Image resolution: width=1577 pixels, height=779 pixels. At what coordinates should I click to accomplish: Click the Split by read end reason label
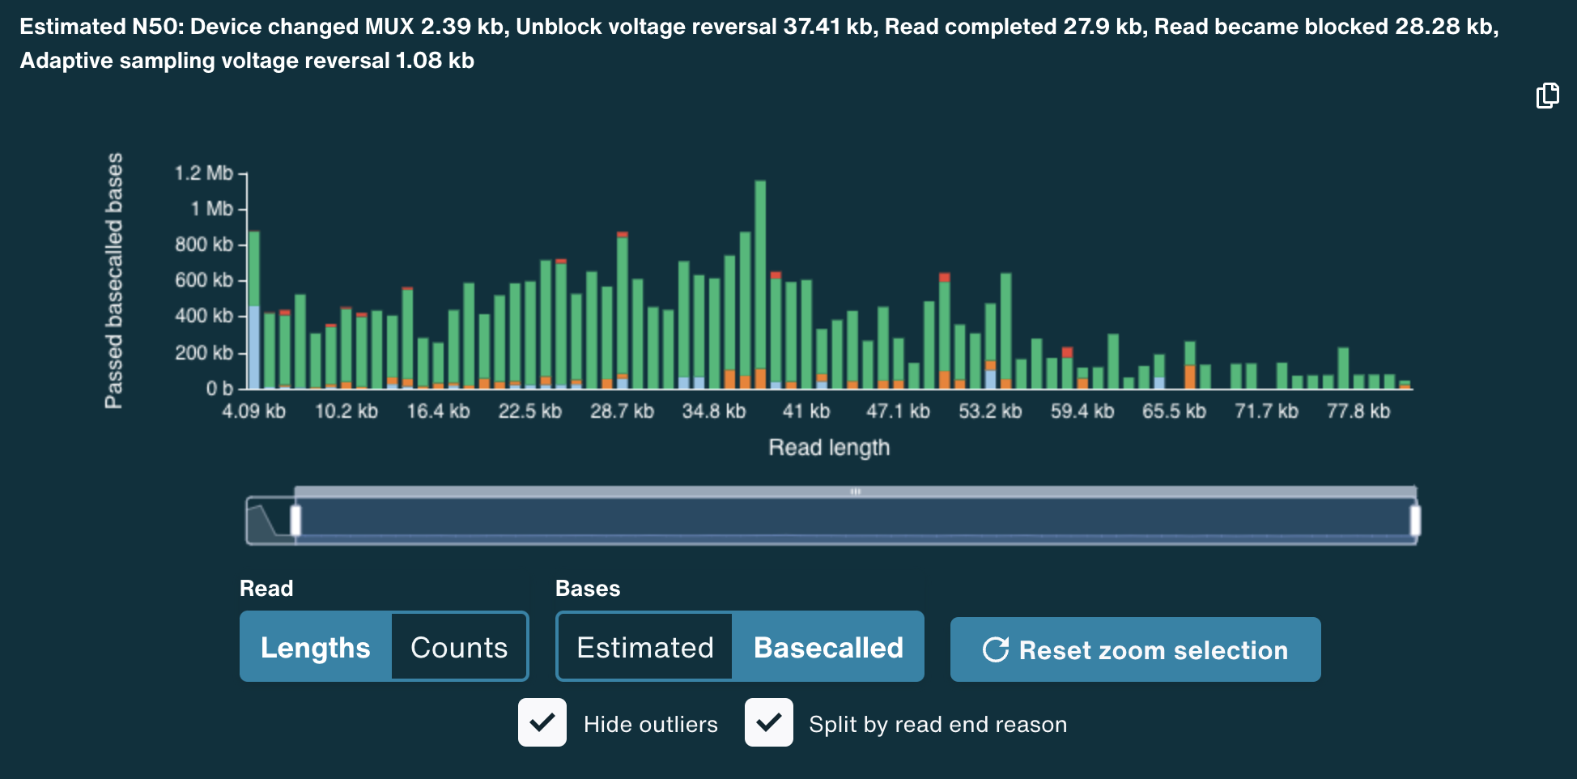click(x=938, y=724)
